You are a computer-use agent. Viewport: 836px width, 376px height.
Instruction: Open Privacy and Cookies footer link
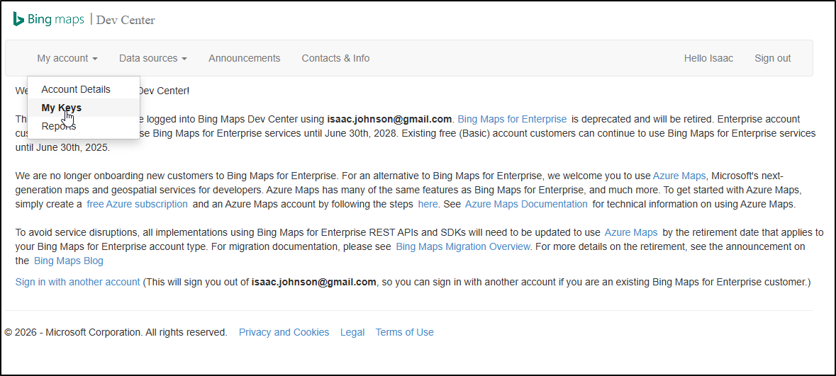tap(284, 332)
